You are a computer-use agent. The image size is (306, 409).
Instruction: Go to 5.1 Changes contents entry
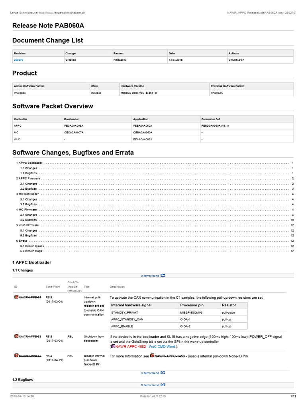pos(29,230)
